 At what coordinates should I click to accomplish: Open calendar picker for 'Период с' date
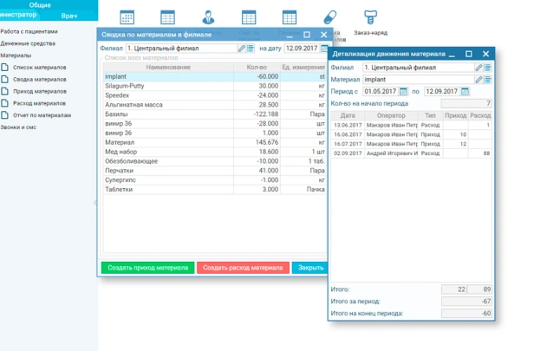coord(403,91)
